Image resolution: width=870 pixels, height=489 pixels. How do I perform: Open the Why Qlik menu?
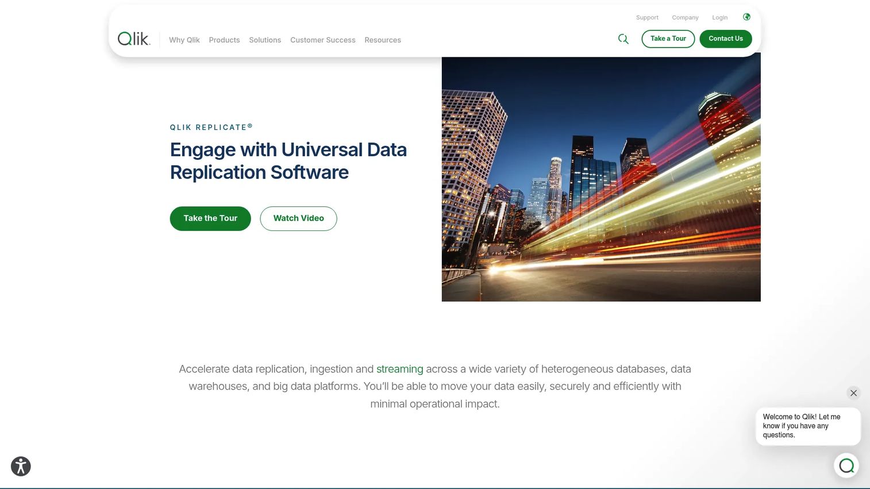[184, 40]
